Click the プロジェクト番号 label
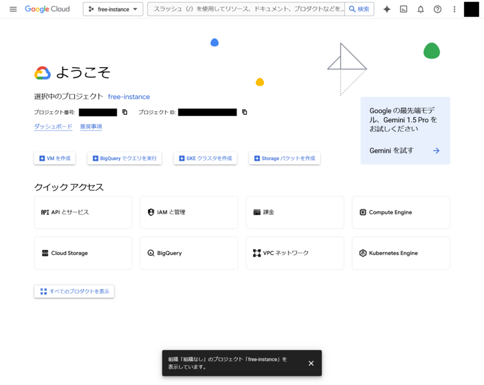Screen dimensions: 484x385 54,112
